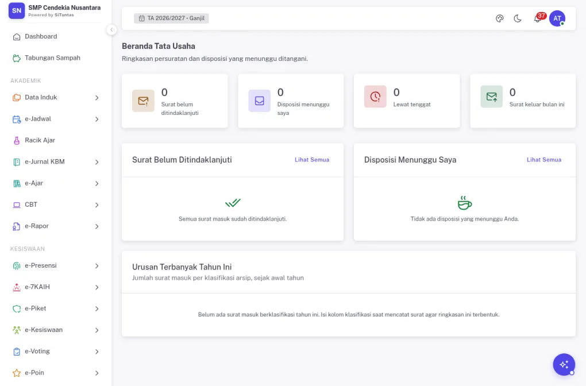Click the Urusan Terbanyak Tahun Ini heading
Screen dimensions: 586x386
pyautogui.click(x=182, y=267)
